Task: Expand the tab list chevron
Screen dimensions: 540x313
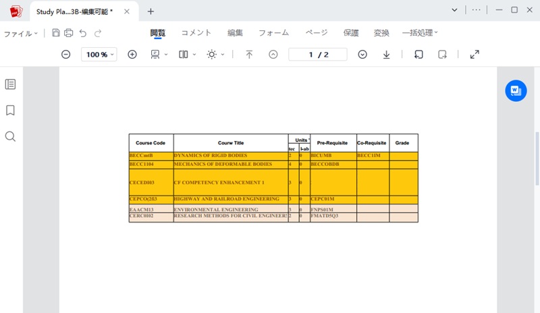Action: (454, 10)
